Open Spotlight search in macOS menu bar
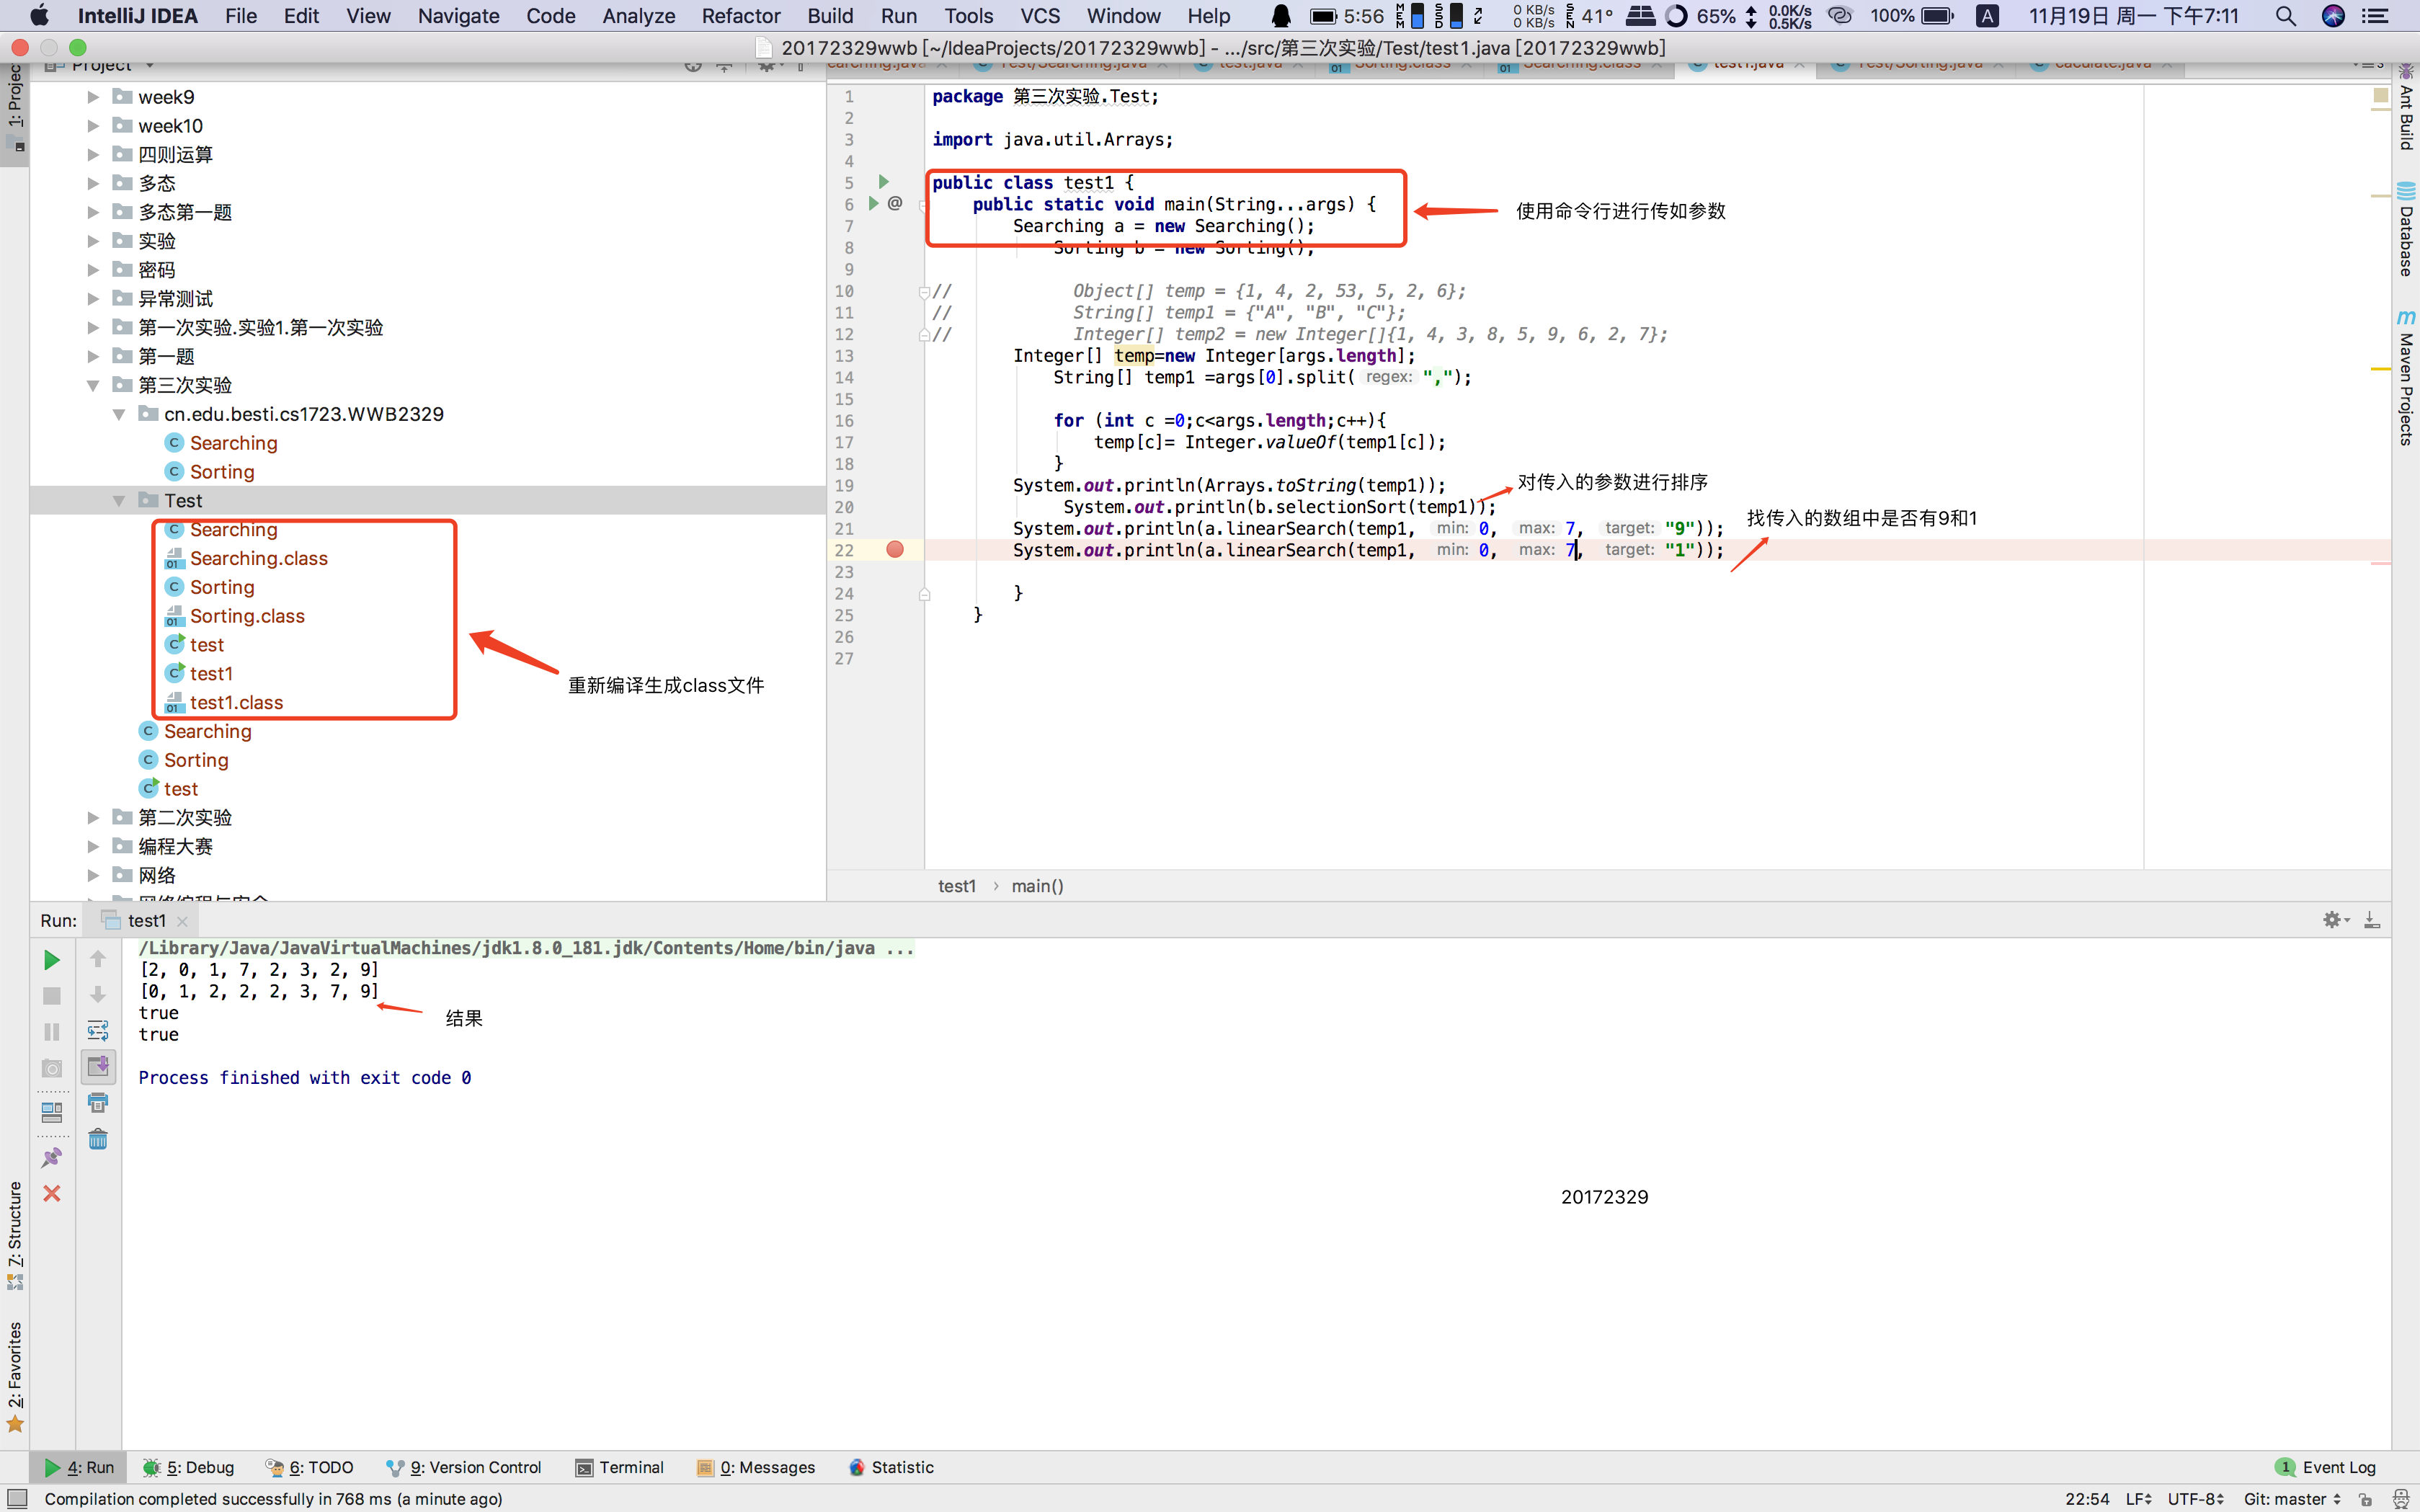The height and width of the screenshot is (1512, 2420). point(2286,16)
